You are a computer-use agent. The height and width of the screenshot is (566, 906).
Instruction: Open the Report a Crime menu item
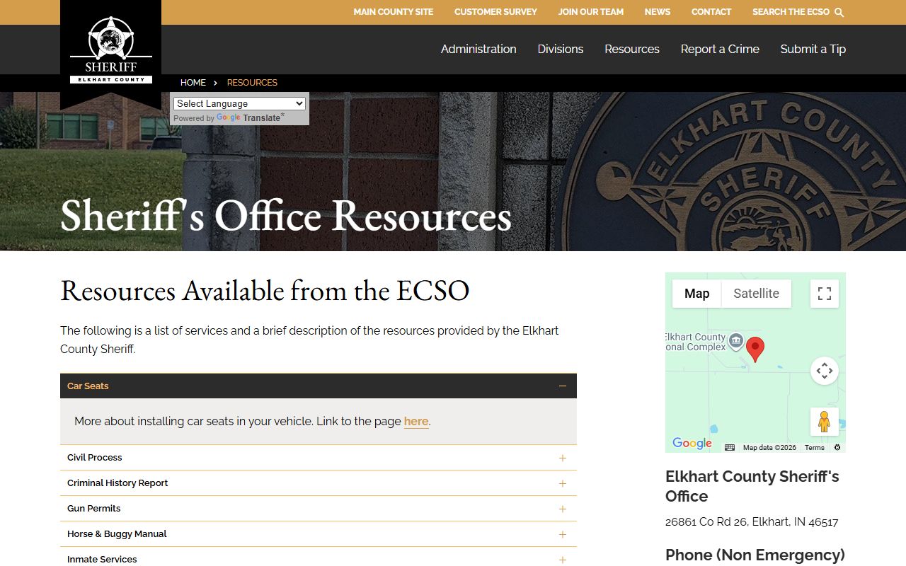[720, 49]
